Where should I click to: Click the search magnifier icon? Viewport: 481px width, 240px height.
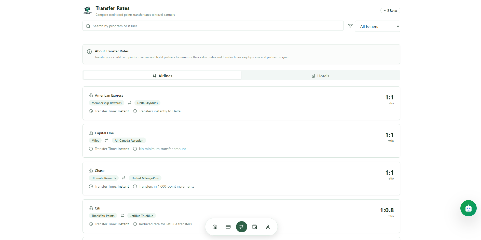click(88, 26)
